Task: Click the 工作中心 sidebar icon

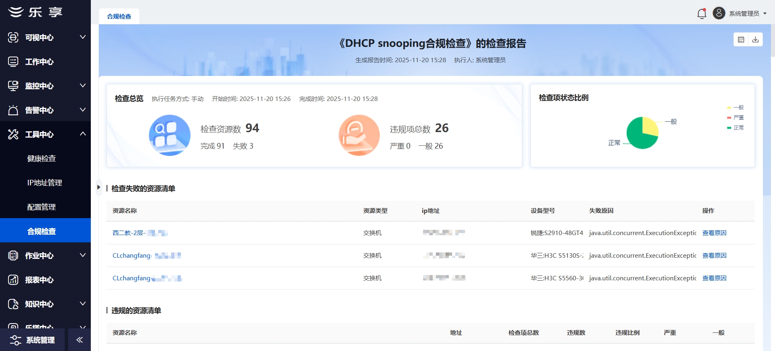Action: [x=13, y=61]
